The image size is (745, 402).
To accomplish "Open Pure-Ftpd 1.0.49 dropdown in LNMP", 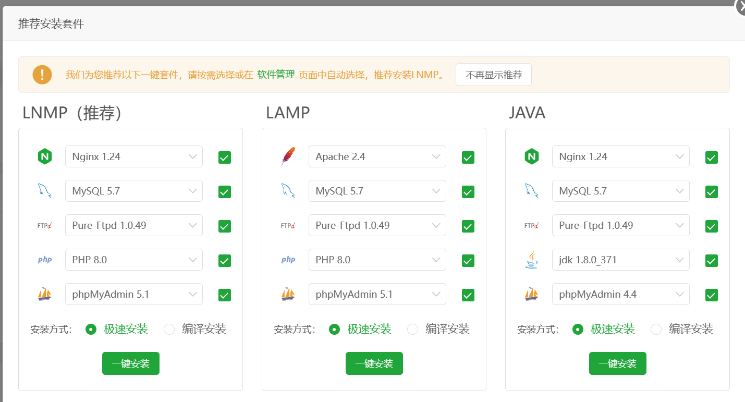I will pos(134,225).
